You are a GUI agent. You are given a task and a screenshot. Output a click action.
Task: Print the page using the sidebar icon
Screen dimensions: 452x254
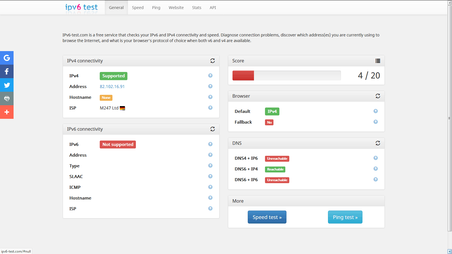tap(7, 98)
